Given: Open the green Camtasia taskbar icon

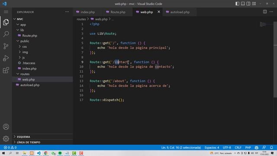Looking at the screenshot, I should point(74,153).
